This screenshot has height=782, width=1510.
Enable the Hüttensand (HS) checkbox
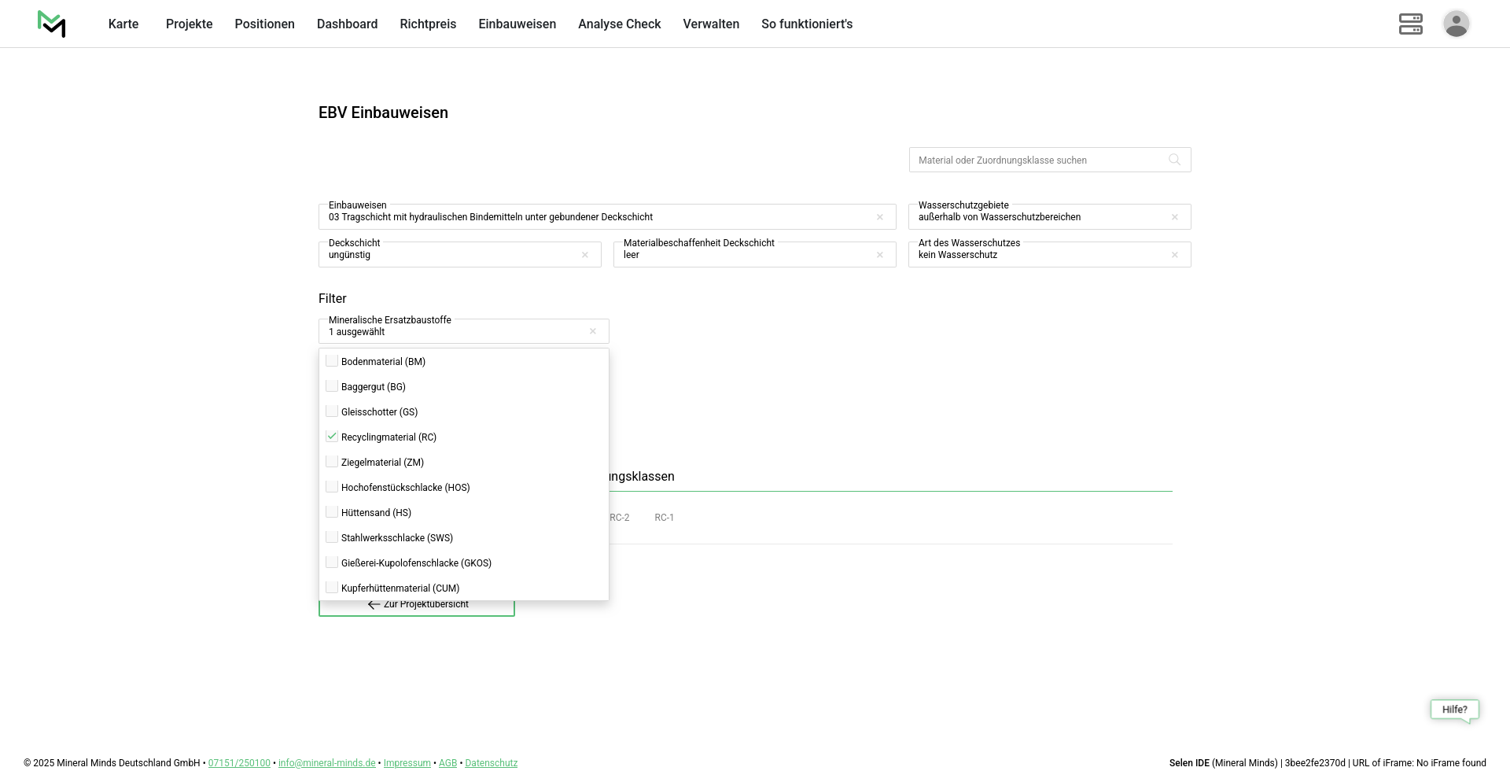(x=332, y=512)
